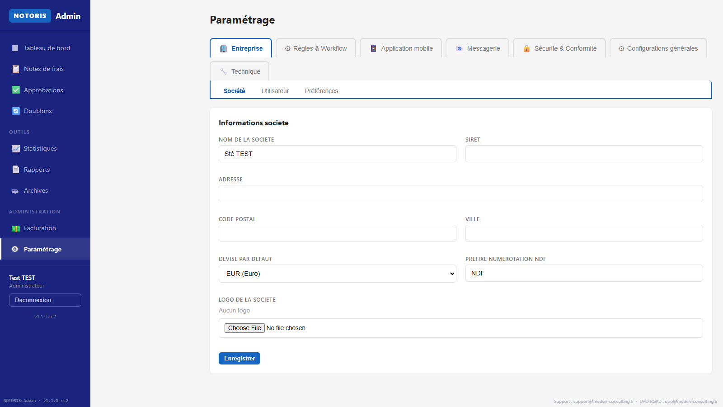This screenshot has height=407, width=723.
Task: Click the NOTORIS logo badge
Action: click(x=30, y=16)
